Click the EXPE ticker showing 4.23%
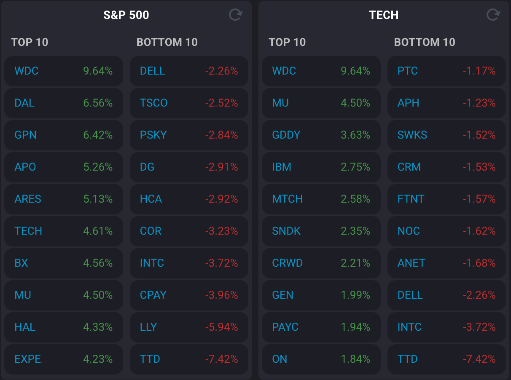Screen dimensions: 511x380 click(63, 359)
